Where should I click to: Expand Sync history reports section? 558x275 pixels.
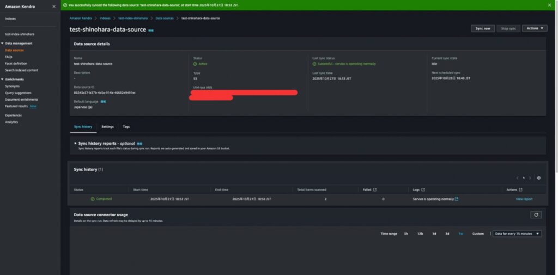[76, 143]
